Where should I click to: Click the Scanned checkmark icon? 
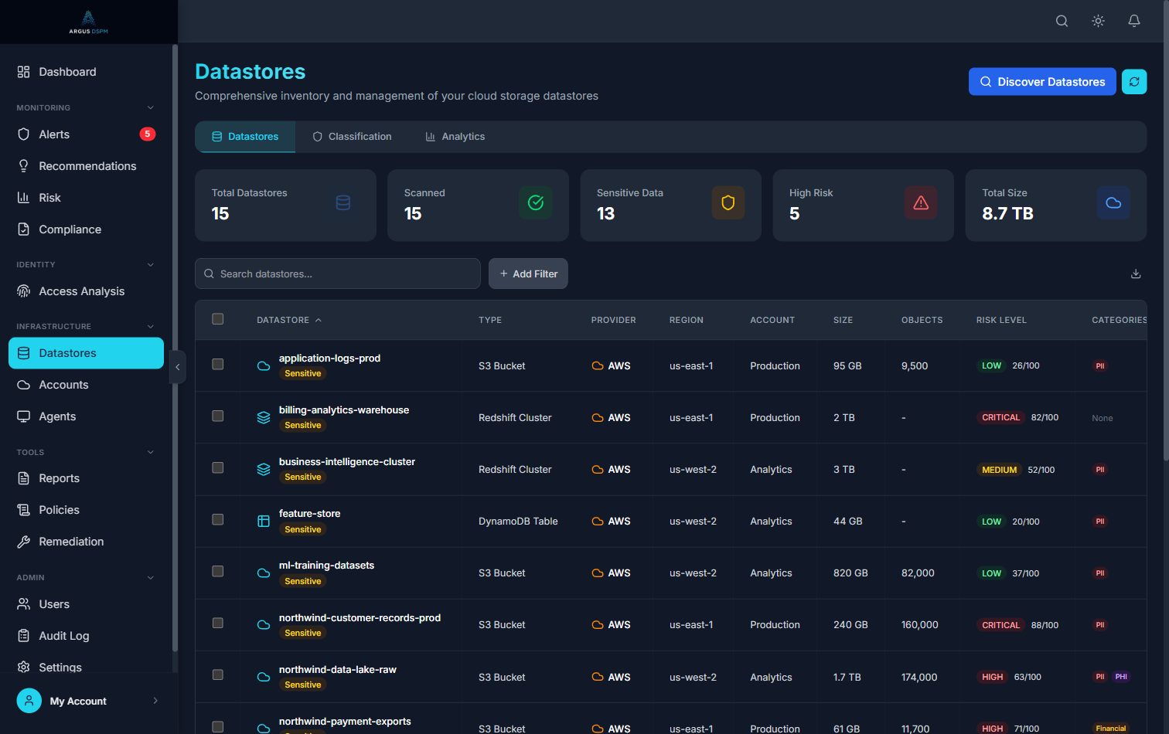click(536, 202)
